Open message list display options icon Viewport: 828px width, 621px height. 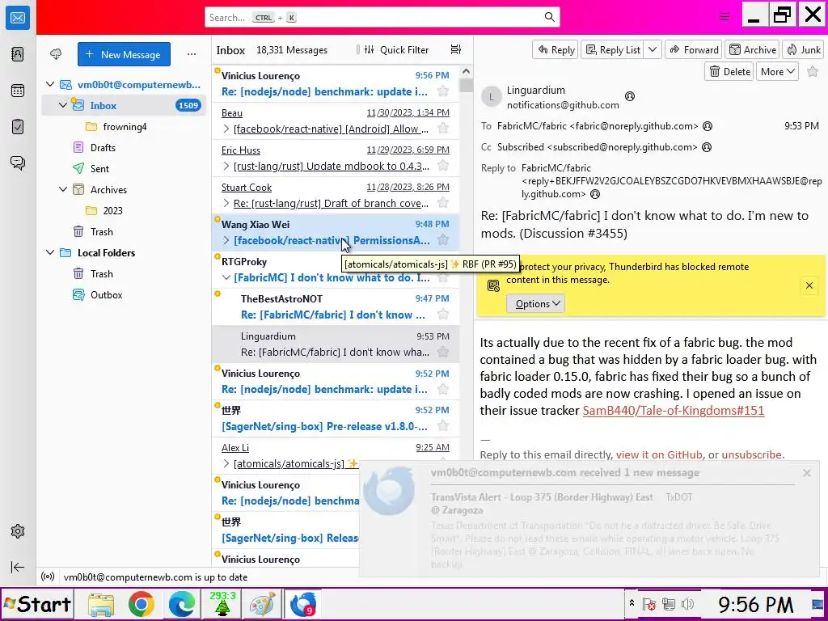pyautogui.click(x=456, y=49)
